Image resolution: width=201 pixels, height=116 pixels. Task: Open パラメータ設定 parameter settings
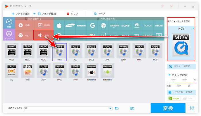click(x=181, y=66)
